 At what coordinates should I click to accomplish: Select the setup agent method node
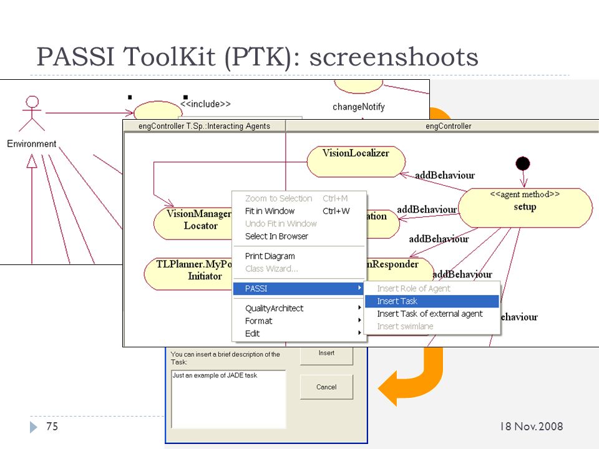pos(525,208)
